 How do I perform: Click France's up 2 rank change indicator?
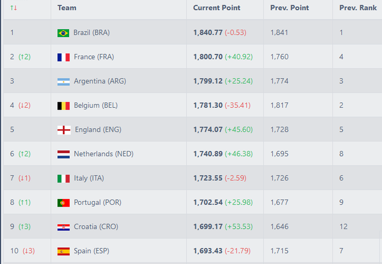click(x=25, y=57)
